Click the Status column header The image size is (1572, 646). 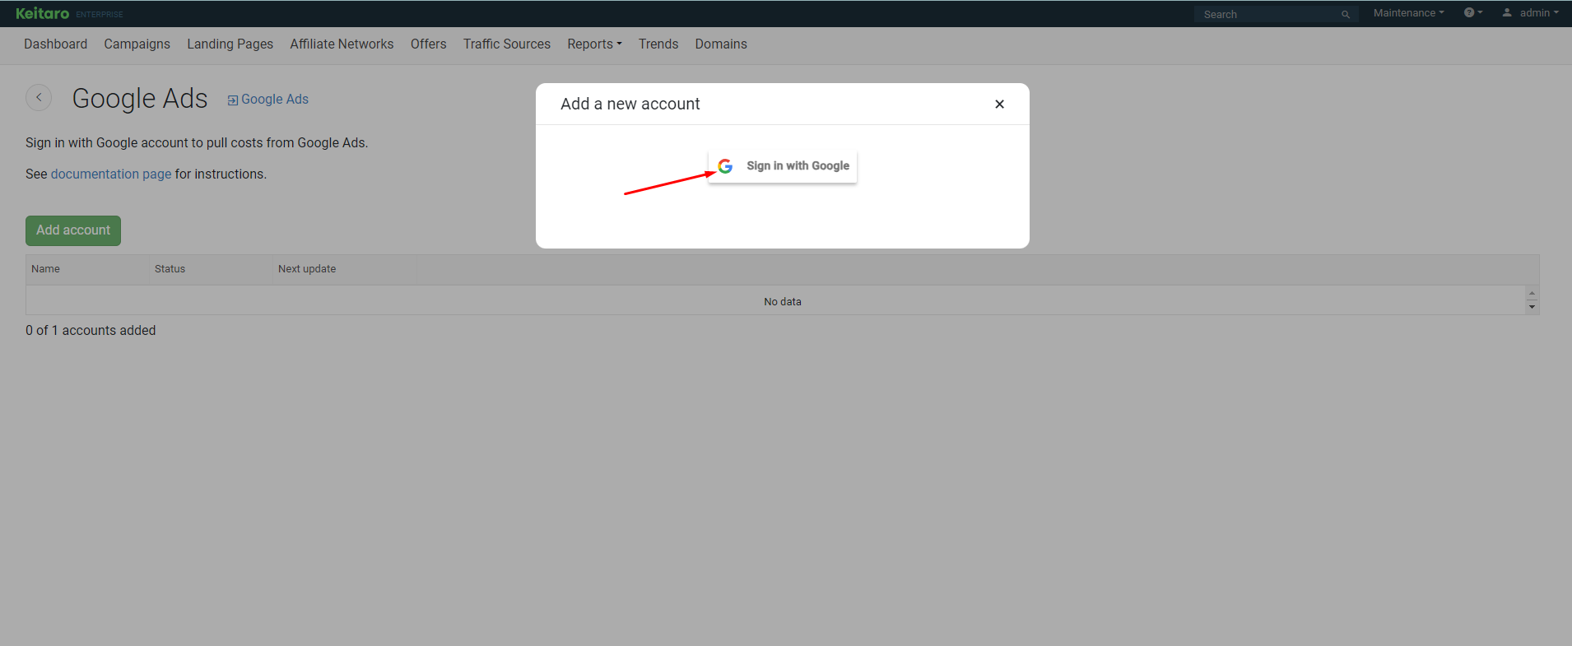(x=211, y=269)
